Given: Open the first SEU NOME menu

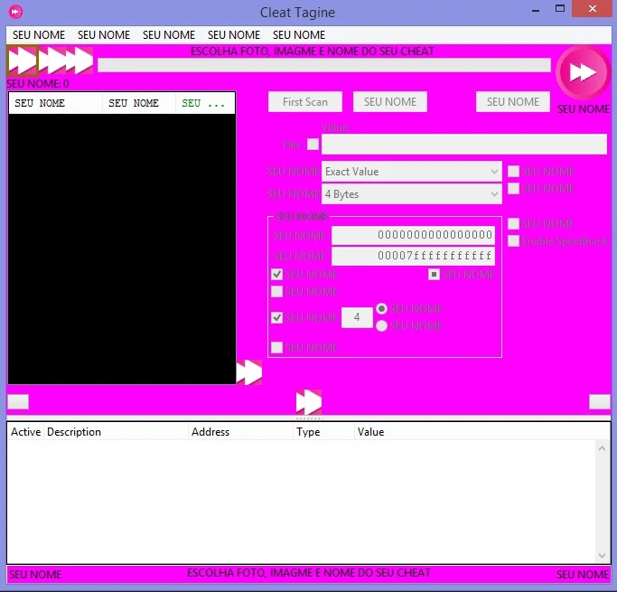Looking at the screenshot, I should tap(39, 35).
